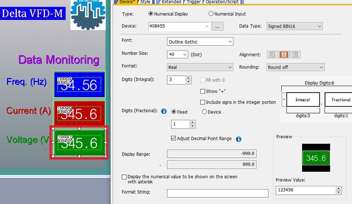Click the upper Display Range field -999.9
Viewport: 352px width, 204px height.
[212, 154]
